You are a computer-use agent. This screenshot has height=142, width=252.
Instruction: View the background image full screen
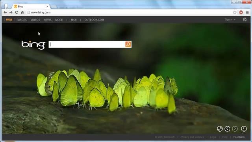[x=220, y=129]
